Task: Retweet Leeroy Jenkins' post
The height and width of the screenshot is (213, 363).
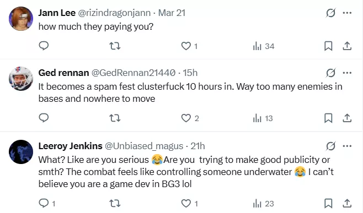Action: pyautogui.click(x=115, y=204)
